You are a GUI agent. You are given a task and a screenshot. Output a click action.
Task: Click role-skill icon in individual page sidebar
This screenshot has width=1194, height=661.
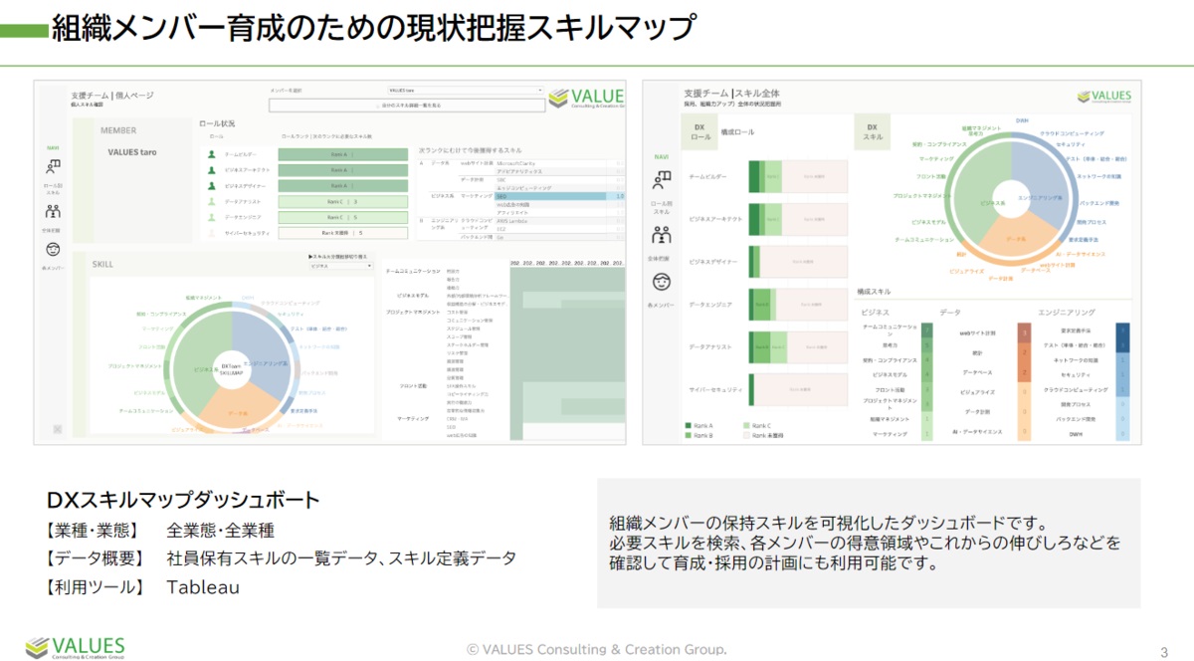(53, 168)
